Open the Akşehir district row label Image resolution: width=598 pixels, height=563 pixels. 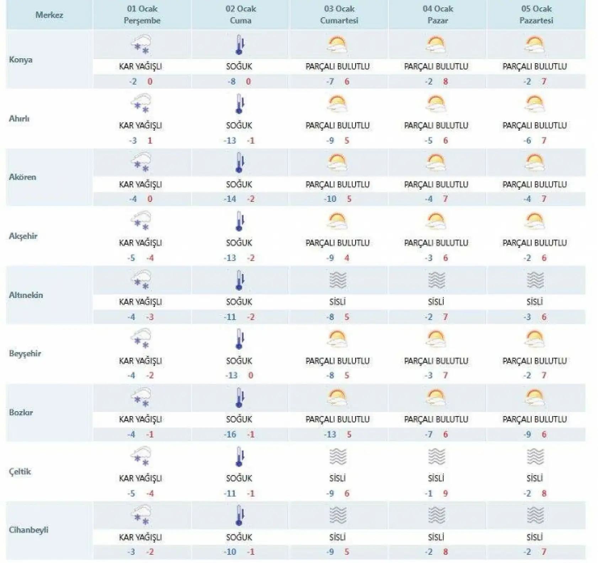point(23,236)
